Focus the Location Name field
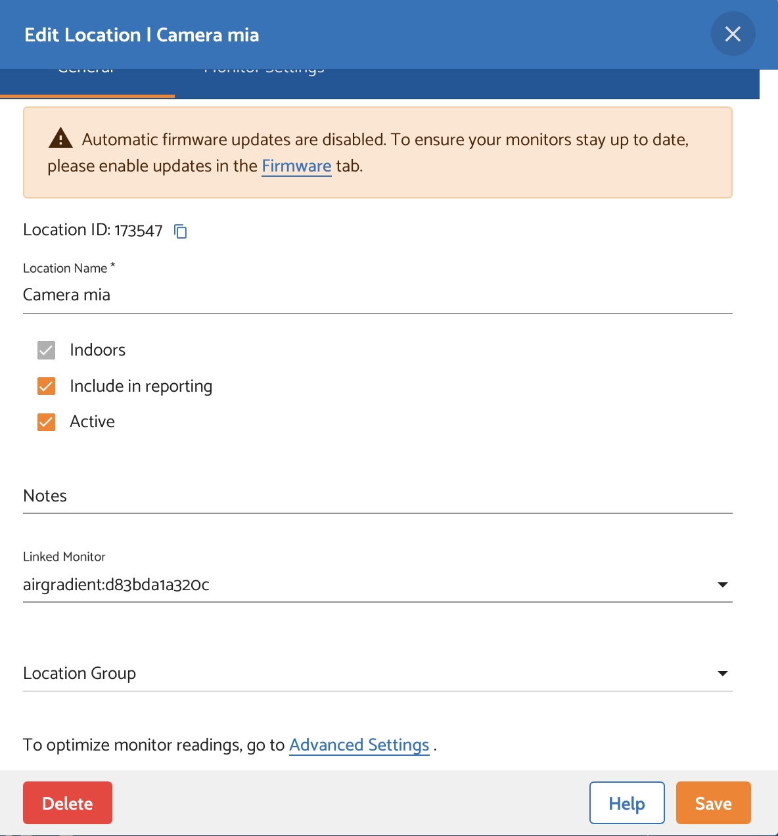This screenshot has height=836, width=778. (x=377, y=295)
